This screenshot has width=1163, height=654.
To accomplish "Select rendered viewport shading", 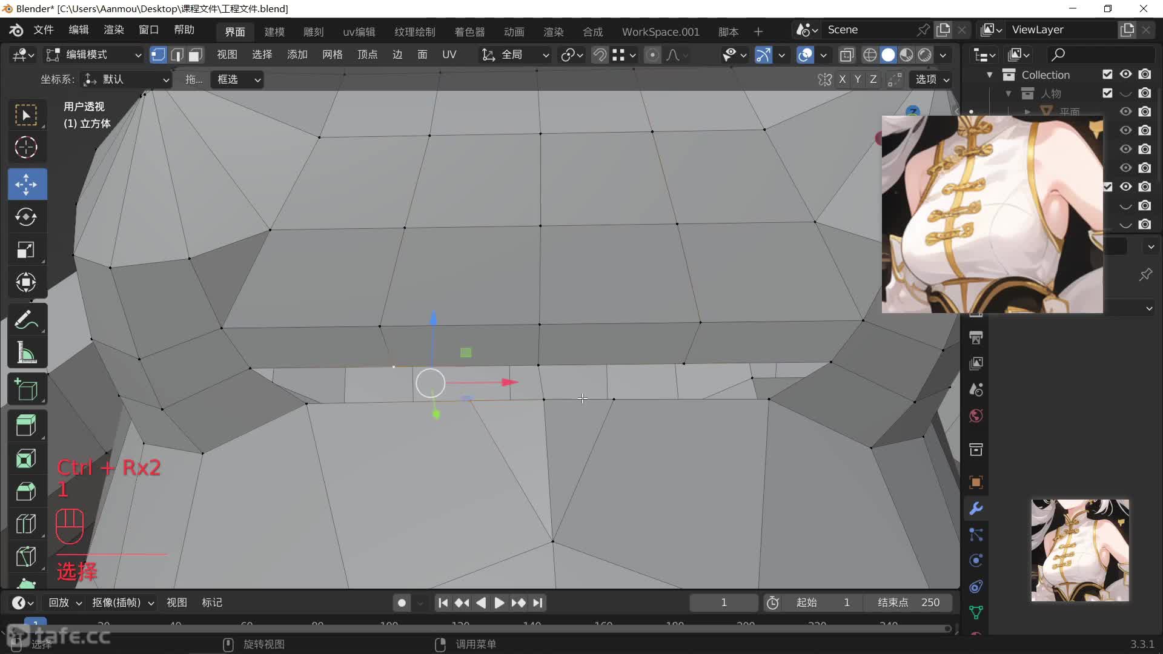I will [925, 55].
